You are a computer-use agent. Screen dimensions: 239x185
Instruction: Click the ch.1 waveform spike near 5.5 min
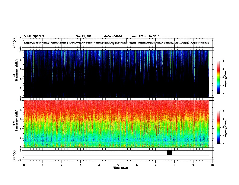click(x=127, y=41)
